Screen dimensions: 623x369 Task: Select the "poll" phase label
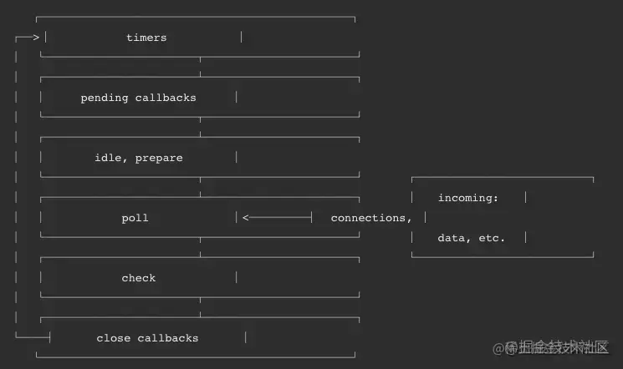135,218
